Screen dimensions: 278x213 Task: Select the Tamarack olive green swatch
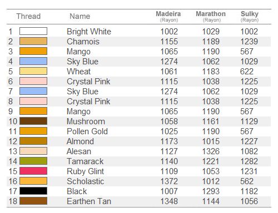(x=33, y=161)
